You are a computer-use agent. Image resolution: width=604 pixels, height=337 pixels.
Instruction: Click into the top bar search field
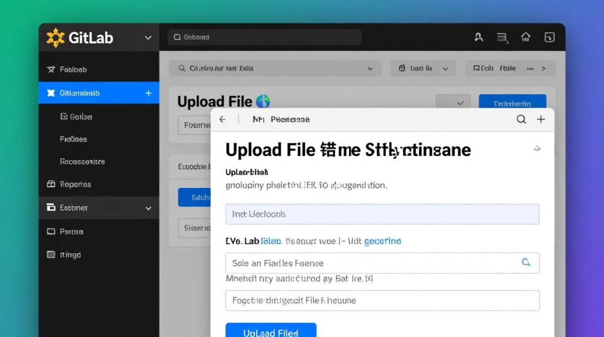click(264, 37)
